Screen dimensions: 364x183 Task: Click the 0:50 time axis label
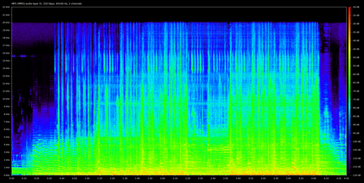(x=74, y=178)
